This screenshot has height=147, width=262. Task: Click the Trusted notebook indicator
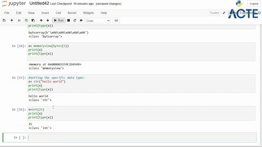point(214,13)
